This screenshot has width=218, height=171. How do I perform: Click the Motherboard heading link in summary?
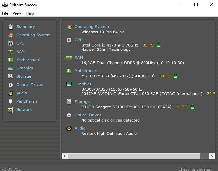click(87, 71)
